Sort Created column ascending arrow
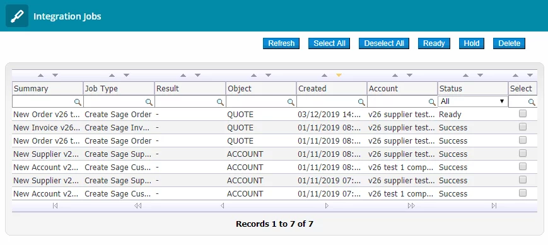 point(324,75)
